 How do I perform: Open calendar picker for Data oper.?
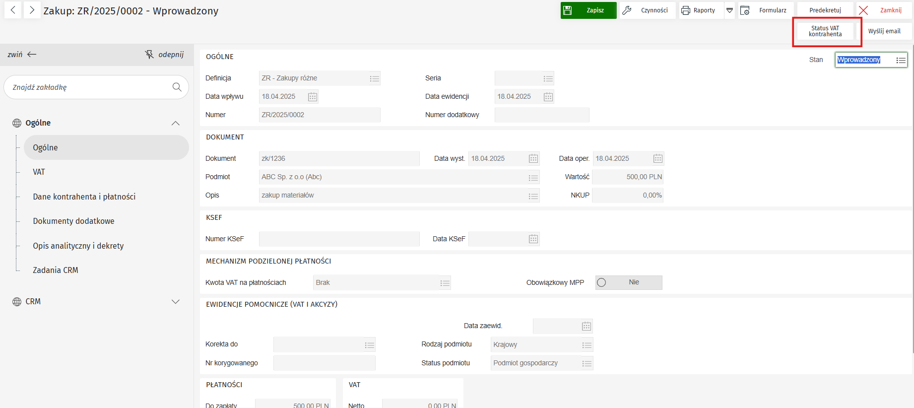point(657,159)
